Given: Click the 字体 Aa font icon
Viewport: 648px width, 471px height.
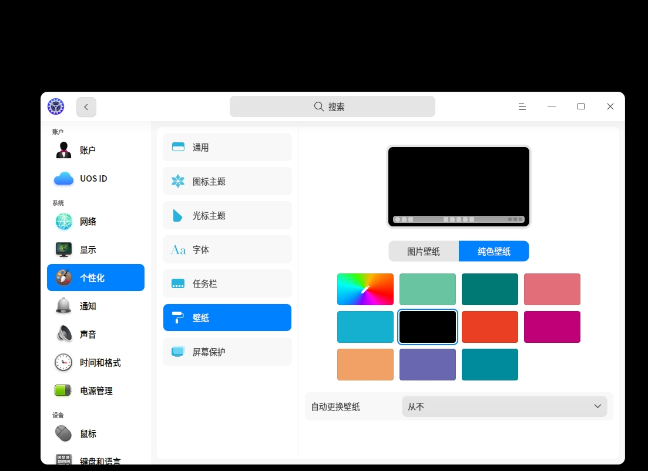Looking at the screenshot, I should click(x=178, y=250).
